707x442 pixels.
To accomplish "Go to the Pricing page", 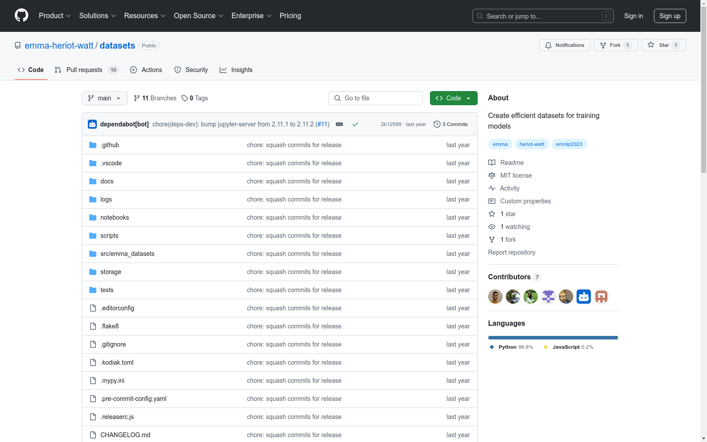I will click(290, 15).
